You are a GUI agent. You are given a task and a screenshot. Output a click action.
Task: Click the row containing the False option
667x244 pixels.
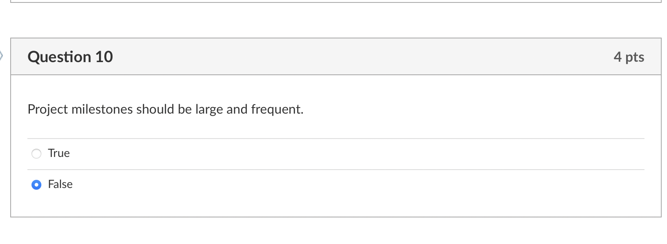pos(205,184)
